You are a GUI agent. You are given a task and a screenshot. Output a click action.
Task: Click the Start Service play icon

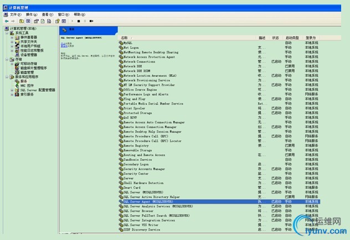[72, 21]
